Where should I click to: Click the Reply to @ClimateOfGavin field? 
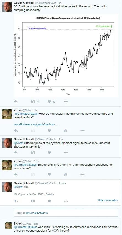[x=66, y=213]
